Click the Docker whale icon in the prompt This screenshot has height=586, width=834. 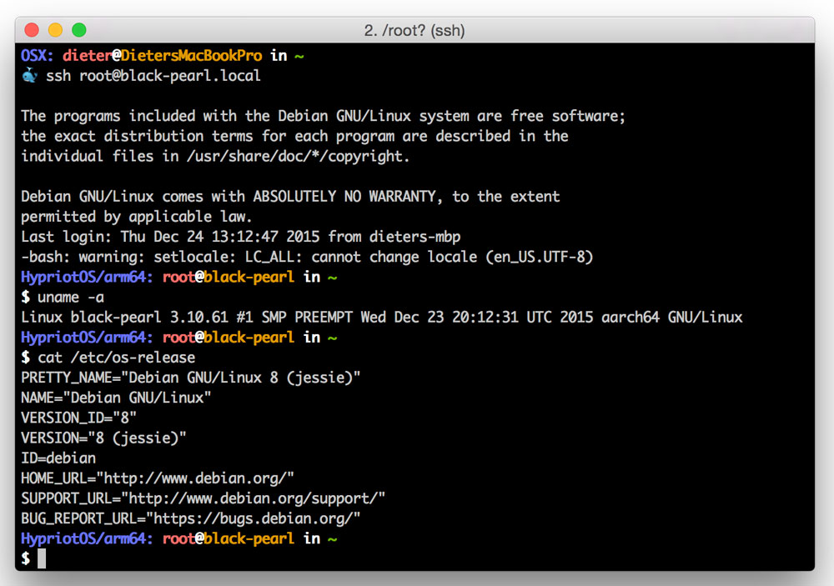[x=29, y=76]
